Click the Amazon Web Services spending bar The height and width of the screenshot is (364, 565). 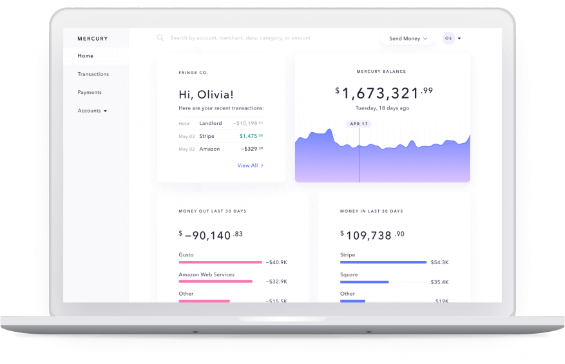[x=215, y=282]
